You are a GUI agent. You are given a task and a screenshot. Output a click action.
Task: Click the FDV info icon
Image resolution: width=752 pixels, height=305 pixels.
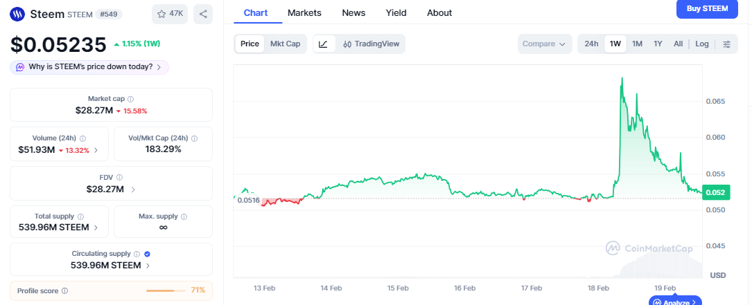point(119,178)
